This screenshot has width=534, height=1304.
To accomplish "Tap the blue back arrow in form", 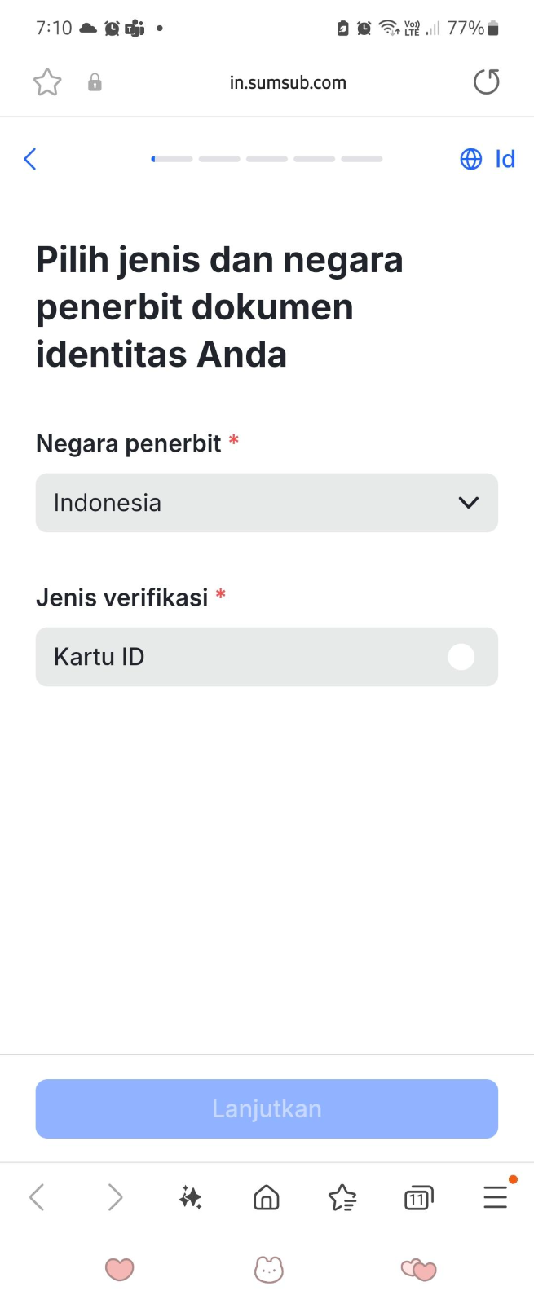I will click(30, 159).
